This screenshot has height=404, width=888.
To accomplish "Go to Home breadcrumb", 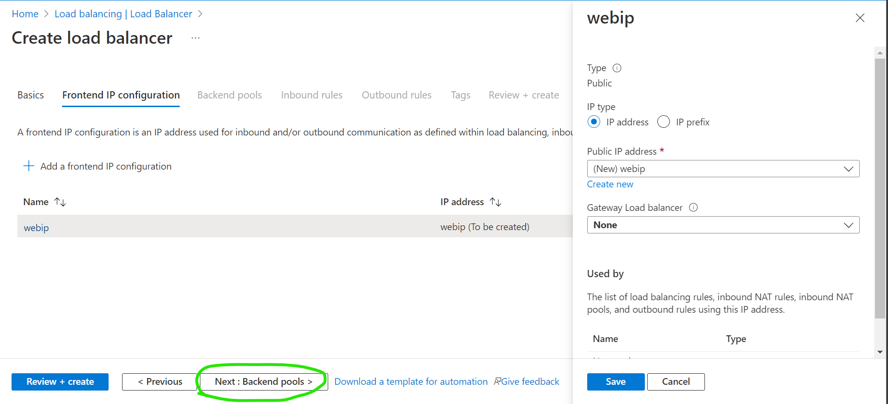I will [x=25, y=14].
